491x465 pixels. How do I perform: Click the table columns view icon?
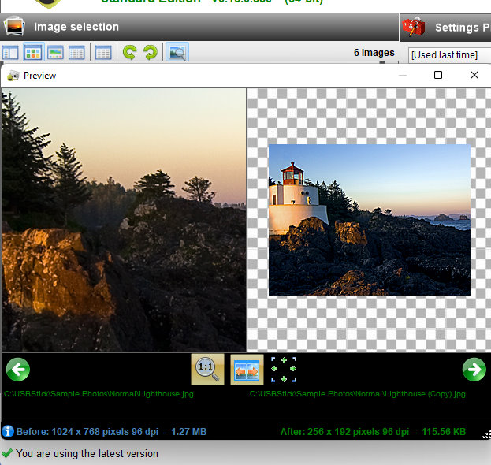coord(103,53)
